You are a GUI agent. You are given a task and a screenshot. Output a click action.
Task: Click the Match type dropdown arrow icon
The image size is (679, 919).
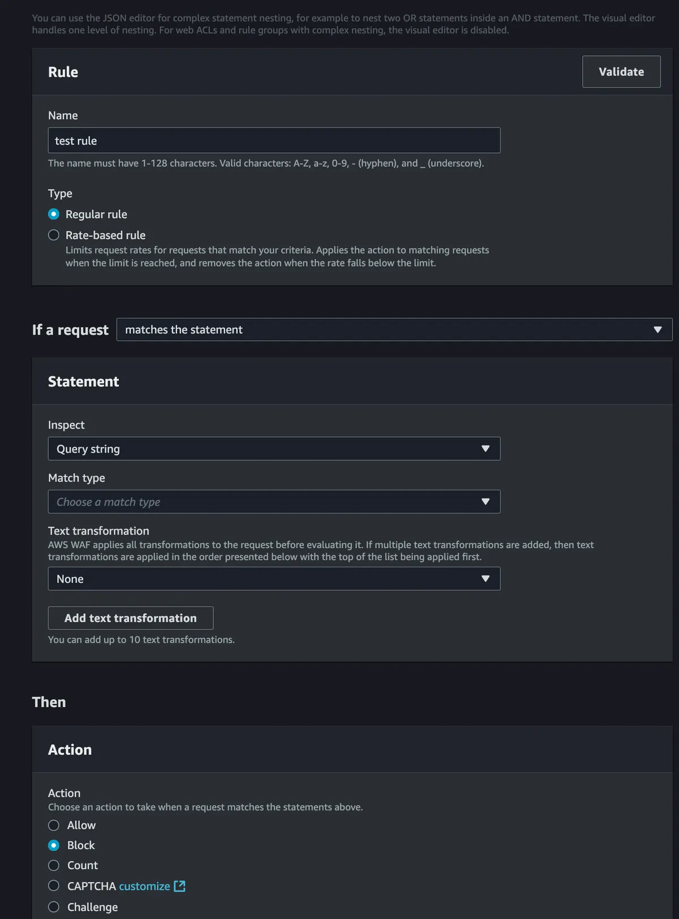click(485, 502)
